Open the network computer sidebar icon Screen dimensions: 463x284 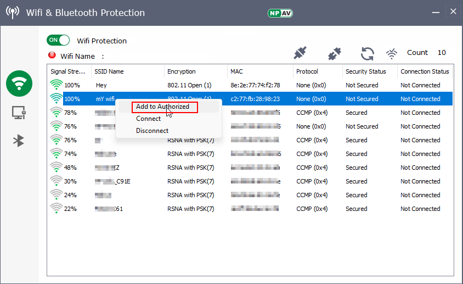(19, 113)
